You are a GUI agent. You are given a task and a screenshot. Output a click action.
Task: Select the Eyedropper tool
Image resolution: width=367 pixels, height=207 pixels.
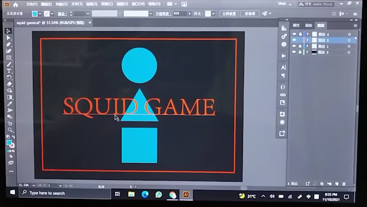point(10,104)
